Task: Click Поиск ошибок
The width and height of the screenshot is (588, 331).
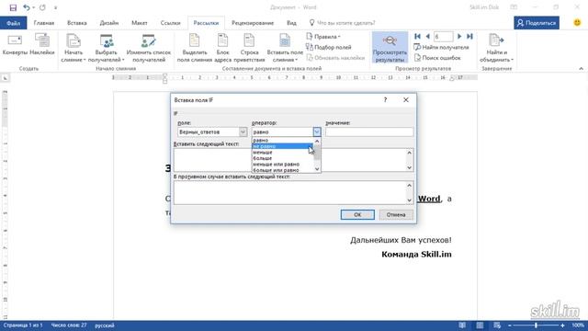Action: (x=437, y=58)
